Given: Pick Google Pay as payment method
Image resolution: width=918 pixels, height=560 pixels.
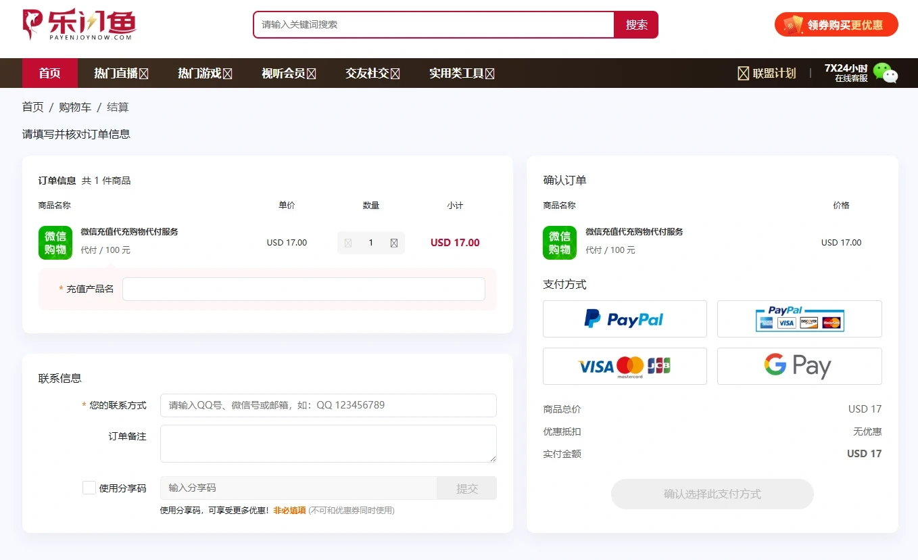Looking at the screenshot, I should point(799,367).
